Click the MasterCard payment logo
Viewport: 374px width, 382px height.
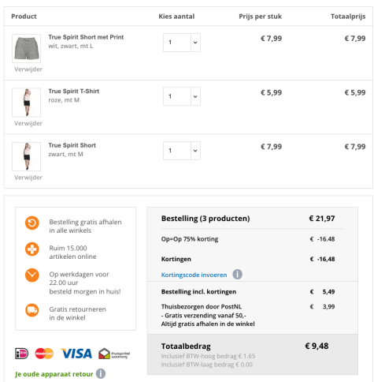coord(44,354)
